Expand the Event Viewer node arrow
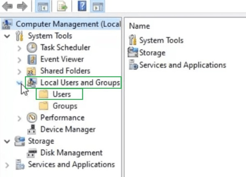246x177 pixels. (19, 60)
